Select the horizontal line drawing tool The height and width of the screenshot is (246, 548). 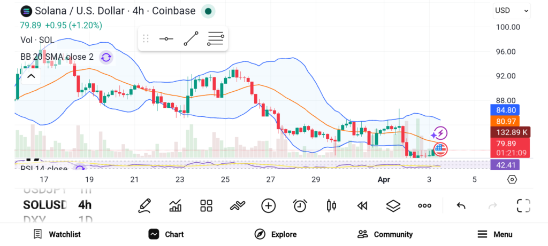[x=166, y=39]
